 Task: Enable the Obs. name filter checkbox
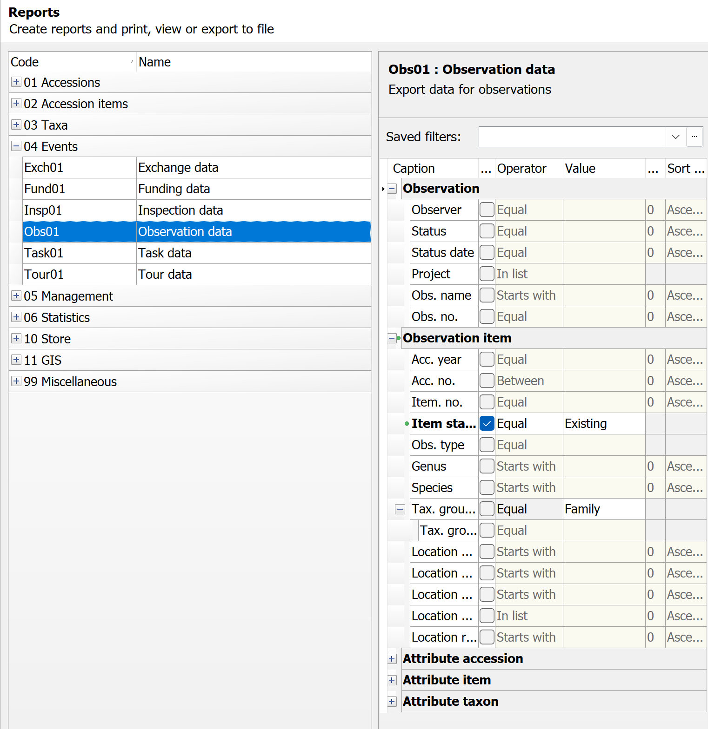487,296
